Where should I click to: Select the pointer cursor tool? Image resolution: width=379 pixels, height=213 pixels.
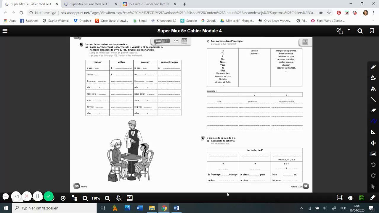pos(373,186)
